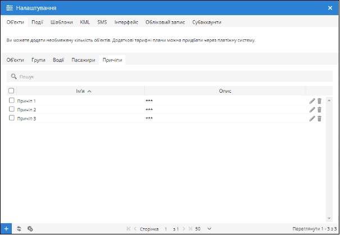340x235 pixels.
Task: Edit Причіп 2 with pencil icon
Action: pos(312,110)
